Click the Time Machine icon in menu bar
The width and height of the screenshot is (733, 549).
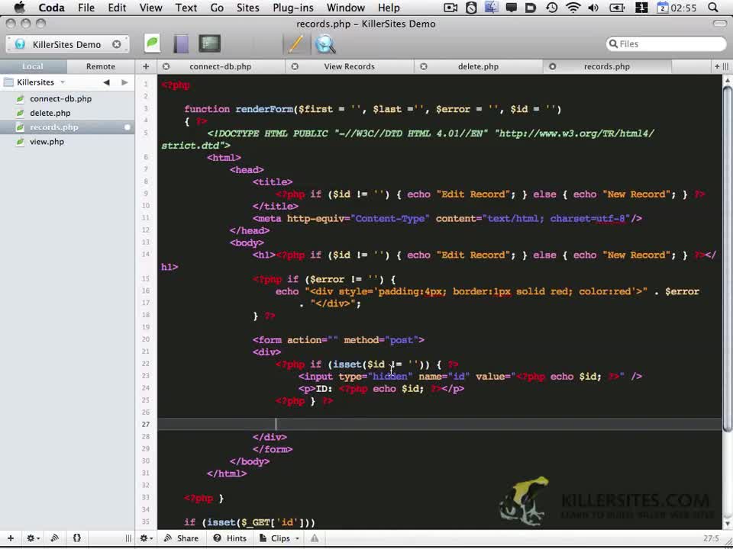click(x=552, y=8)
